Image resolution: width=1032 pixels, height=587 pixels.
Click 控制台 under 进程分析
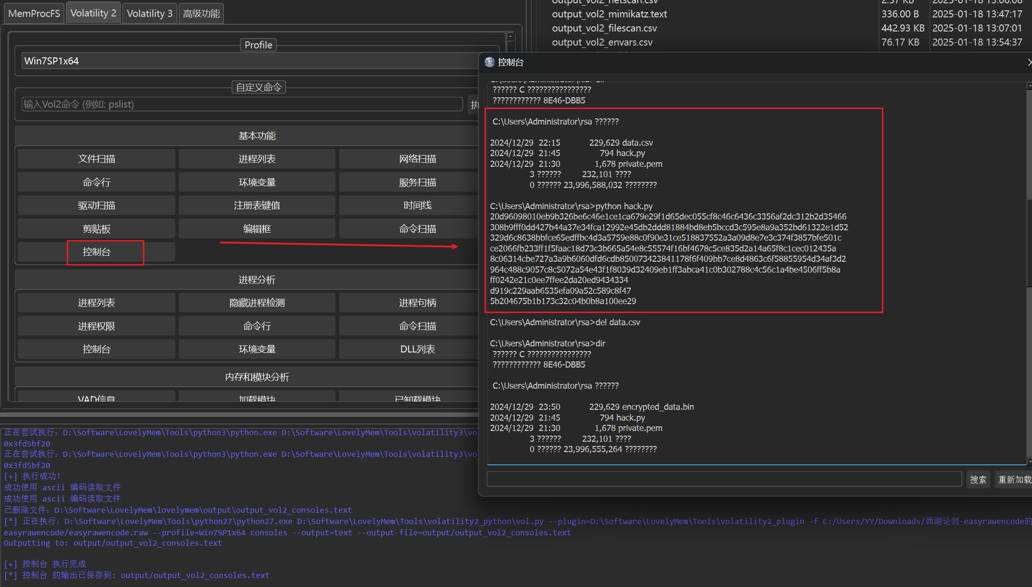[x=96, y=349]
